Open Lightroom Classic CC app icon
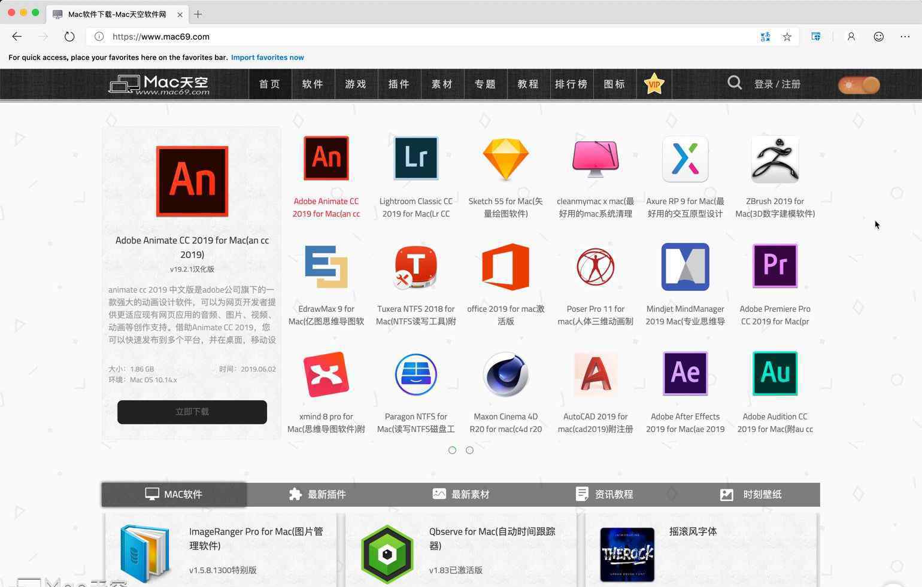922x587 pixels. tap(416, 158)
